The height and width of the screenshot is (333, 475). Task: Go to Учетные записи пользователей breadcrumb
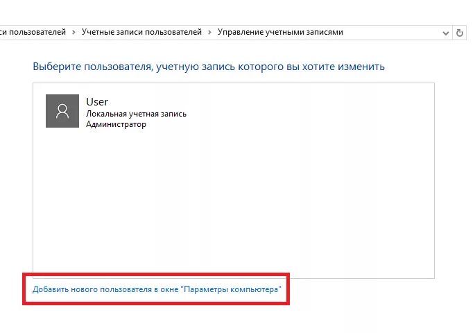coord(141,32)
